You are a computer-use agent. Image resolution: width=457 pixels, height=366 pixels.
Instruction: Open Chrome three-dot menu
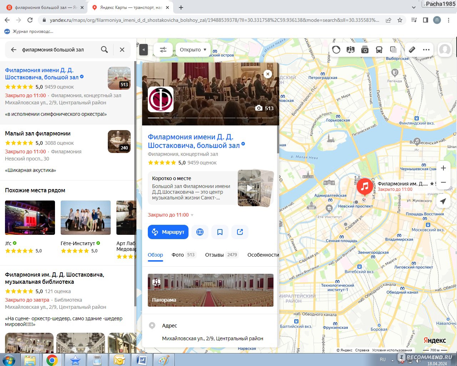coord(448,20)
